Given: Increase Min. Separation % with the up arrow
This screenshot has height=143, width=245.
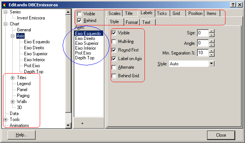Looking at the screenshot, I should pos(212,51).
